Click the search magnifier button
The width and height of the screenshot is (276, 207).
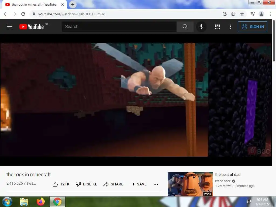[185, 27]
